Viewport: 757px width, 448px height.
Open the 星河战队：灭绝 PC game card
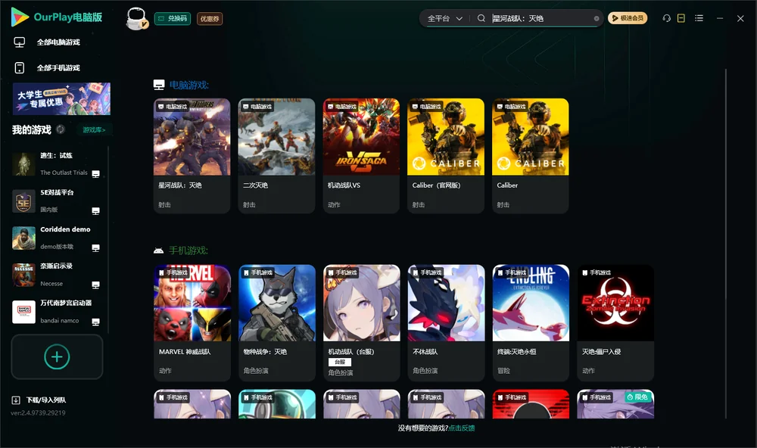(x=192, y=156)
